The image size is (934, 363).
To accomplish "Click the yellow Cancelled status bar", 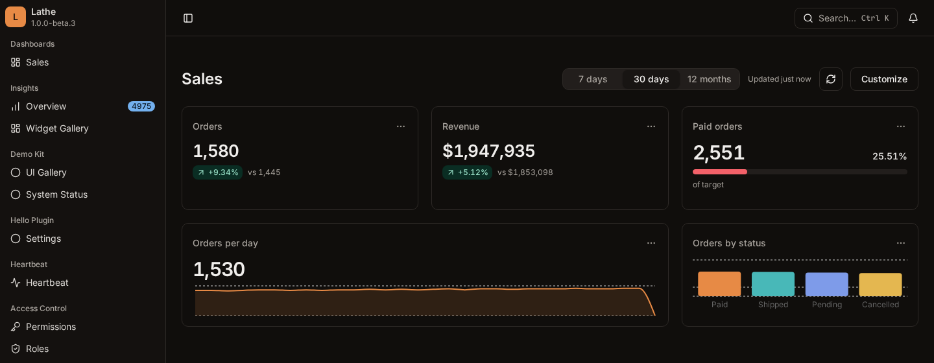I will click(x=880, y=285).
